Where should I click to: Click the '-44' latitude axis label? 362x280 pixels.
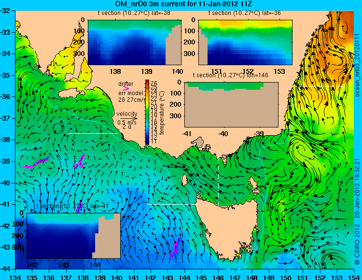point(5,269)
